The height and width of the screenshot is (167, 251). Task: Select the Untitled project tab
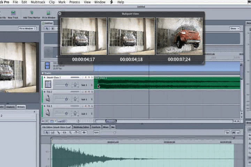(47, 23)
